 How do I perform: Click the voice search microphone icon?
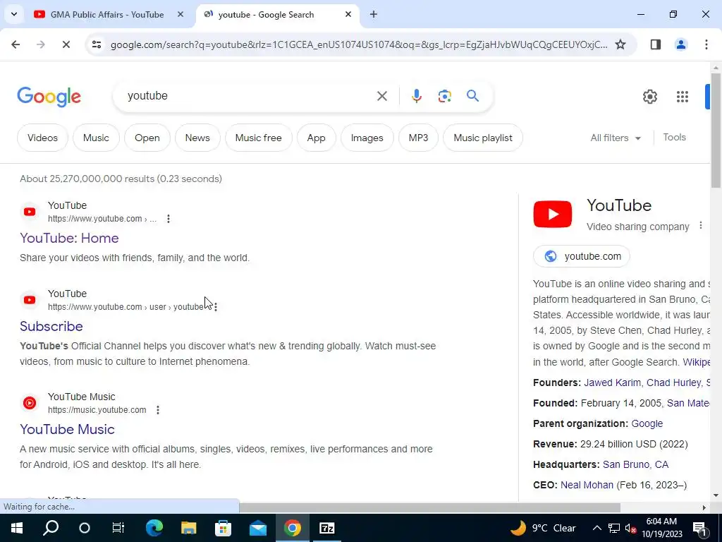point(416,96)
